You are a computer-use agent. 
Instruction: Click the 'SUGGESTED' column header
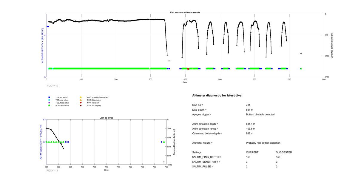click(x=284, y=152)
